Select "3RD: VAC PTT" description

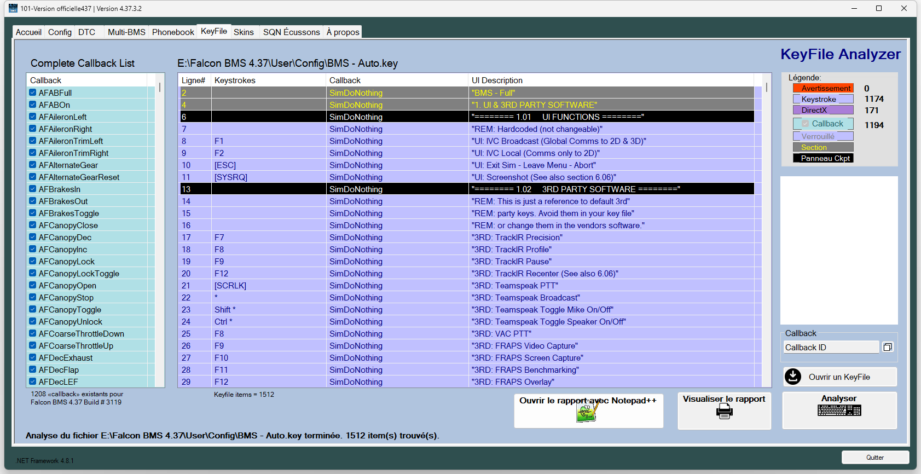click(611, 333)
